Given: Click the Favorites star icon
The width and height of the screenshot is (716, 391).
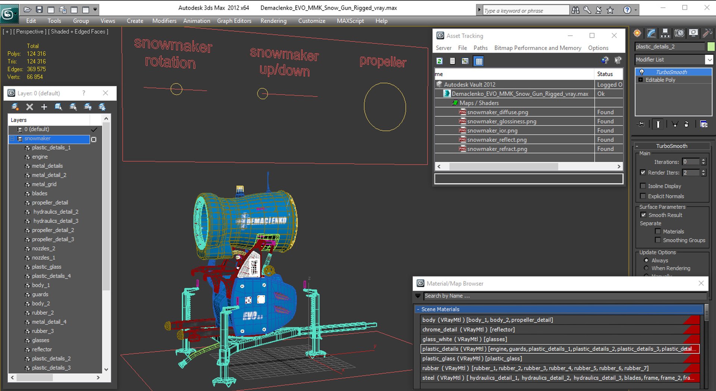Looking at the screenshot, I should click(610, 10).
